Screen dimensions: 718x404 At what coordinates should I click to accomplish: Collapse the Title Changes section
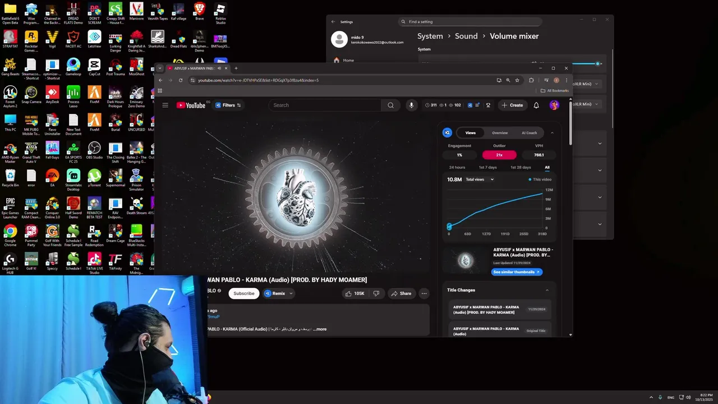[547, 290]
